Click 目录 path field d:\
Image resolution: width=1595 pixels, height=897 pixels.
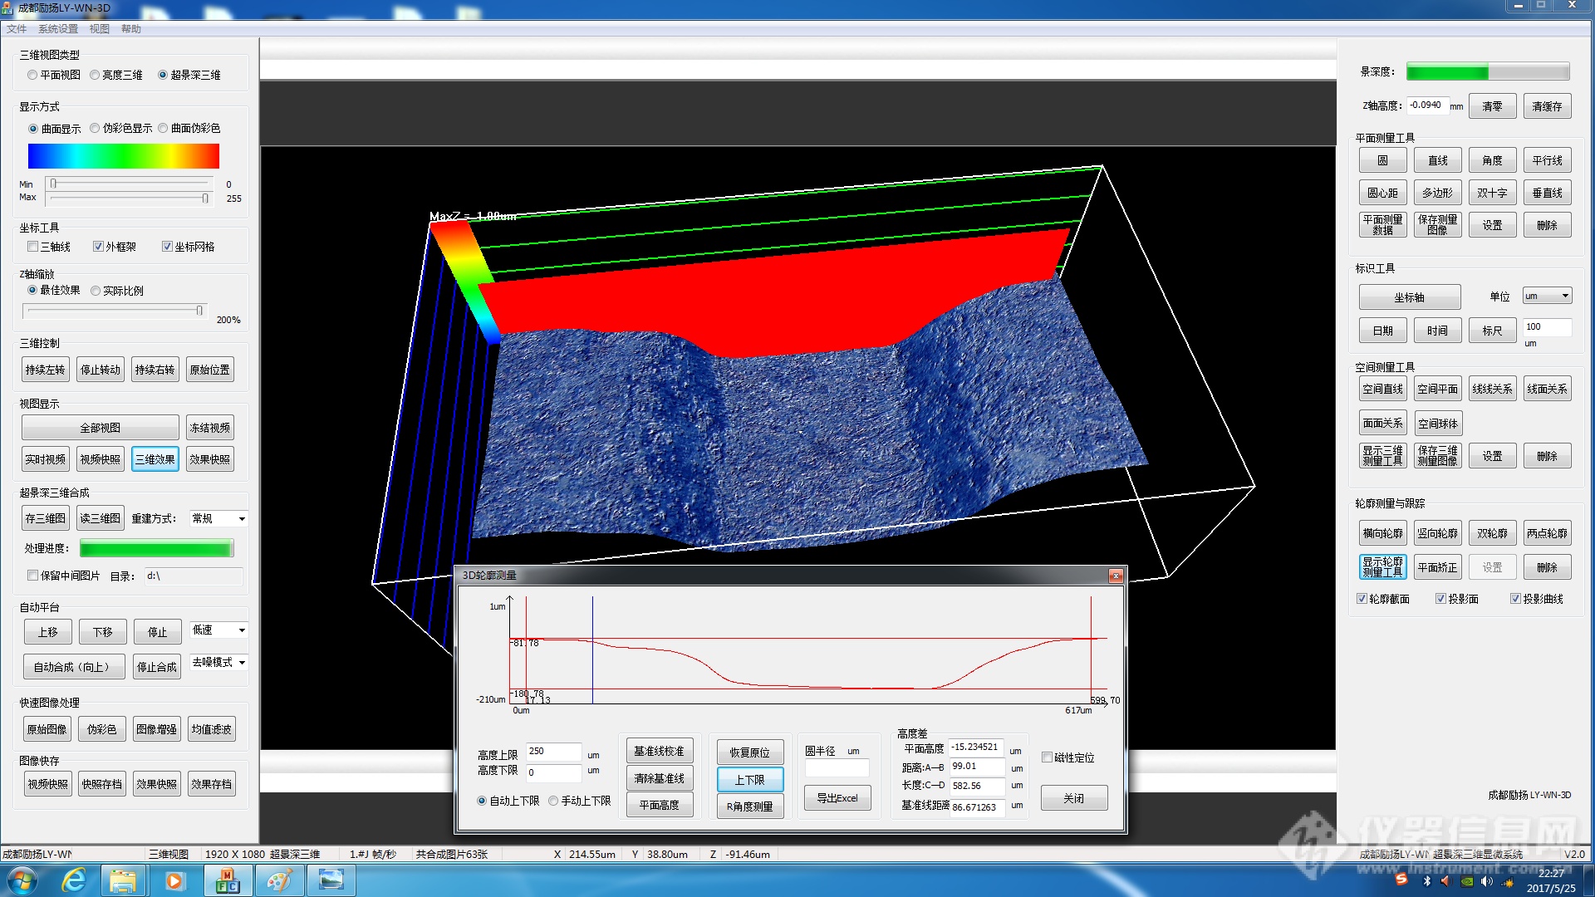(194, 576)
